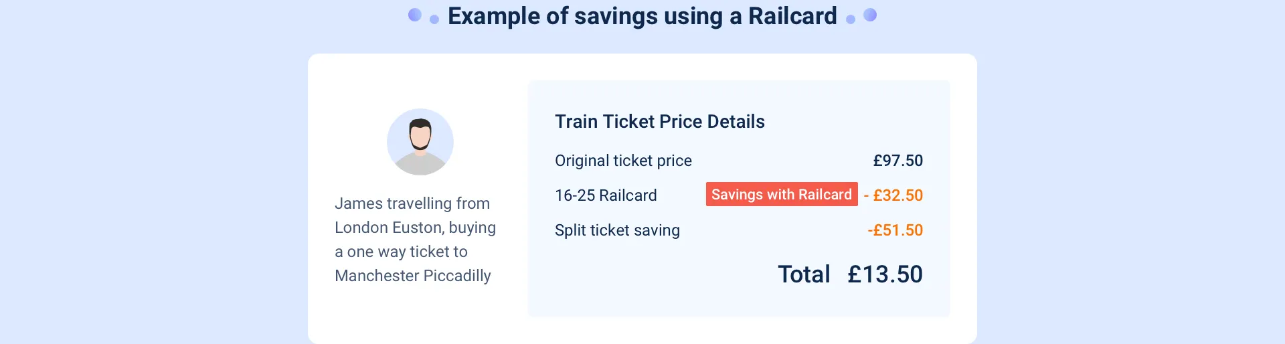This screenshot has width=1285, height=344.
Task: Click the right large decorative dot by heading
Action: tap(870, 15)
